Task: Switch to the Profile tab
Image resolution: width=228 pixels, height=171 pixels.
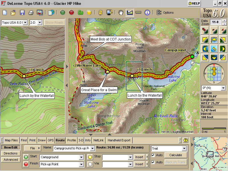Action: click(x=72, y=140)
